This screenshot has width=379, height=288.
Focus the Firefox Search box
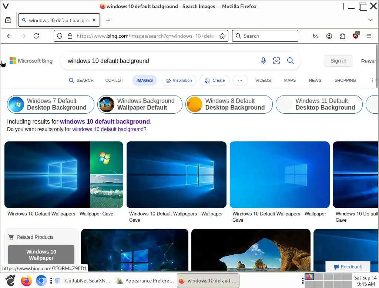(x=265, y=36)
